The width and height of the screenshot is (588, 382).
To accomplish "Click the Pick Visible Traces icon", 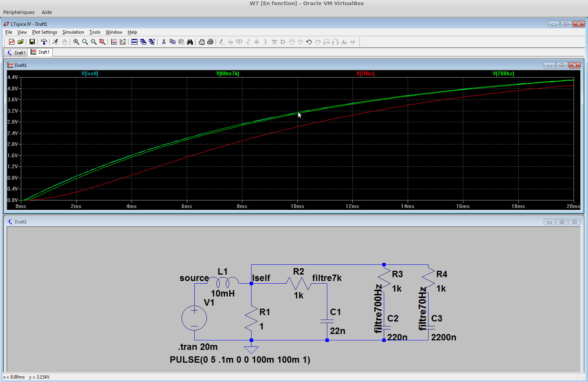I will pyautogui.click(x=114, y=42).
